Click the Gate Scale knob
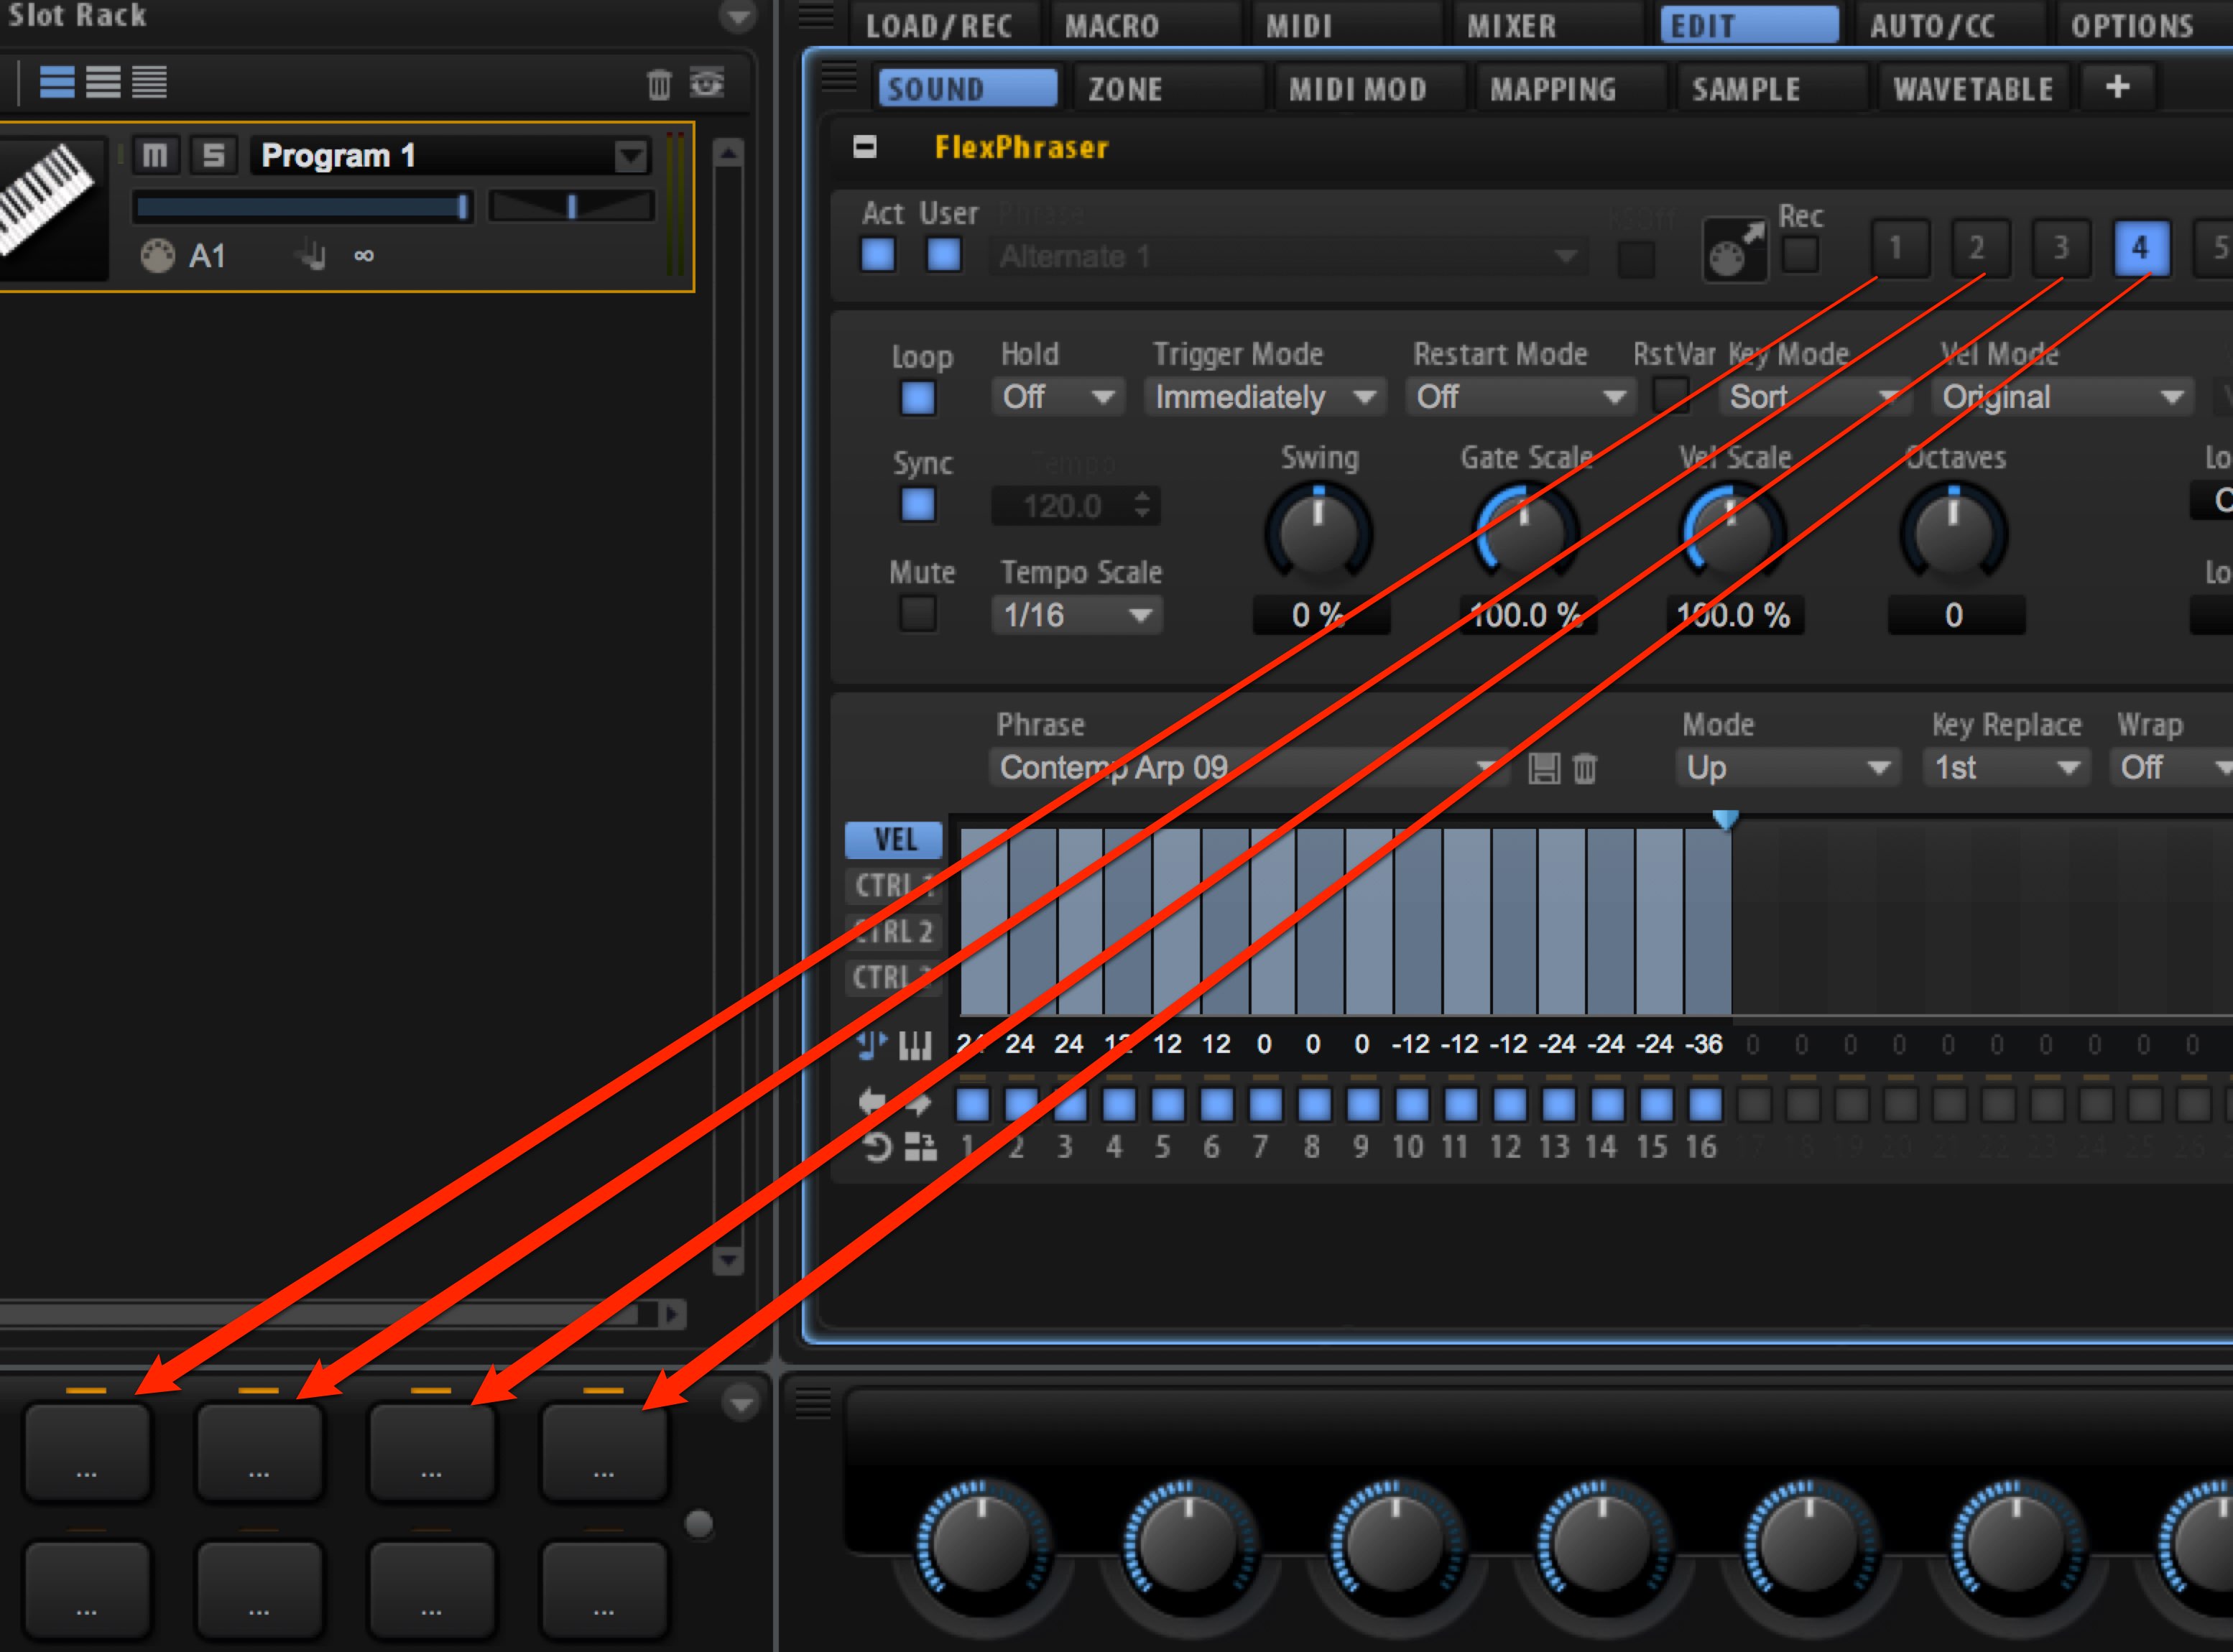The height and width of the screenshot is (1652, 2233). point(1525,533)
